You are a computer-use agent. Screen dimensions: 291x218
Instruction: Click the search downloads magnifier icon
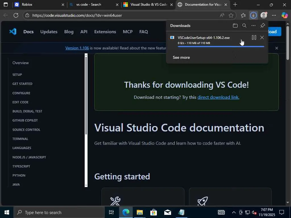click(x=244, y=26)
